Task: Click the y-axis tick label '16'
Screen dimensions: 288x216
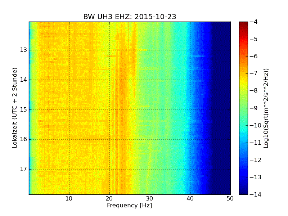Action: 23,139
